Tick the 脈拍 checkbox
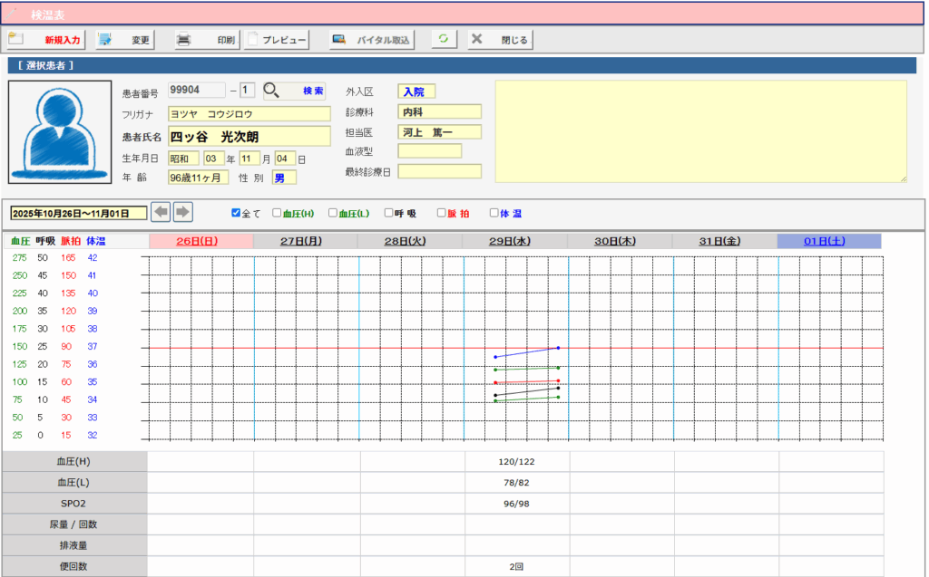 (x=441, y=214)
